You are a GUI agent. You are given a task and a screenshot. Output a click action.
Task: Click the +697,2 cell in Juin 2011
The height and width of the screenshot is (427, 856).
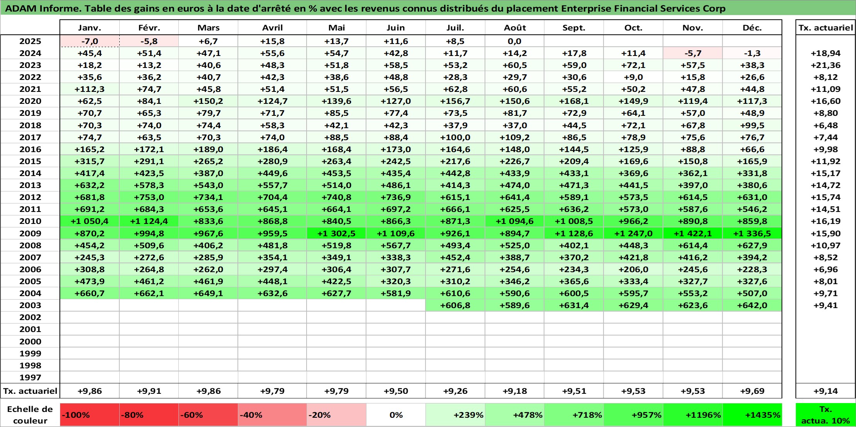[x=396, y=209]
